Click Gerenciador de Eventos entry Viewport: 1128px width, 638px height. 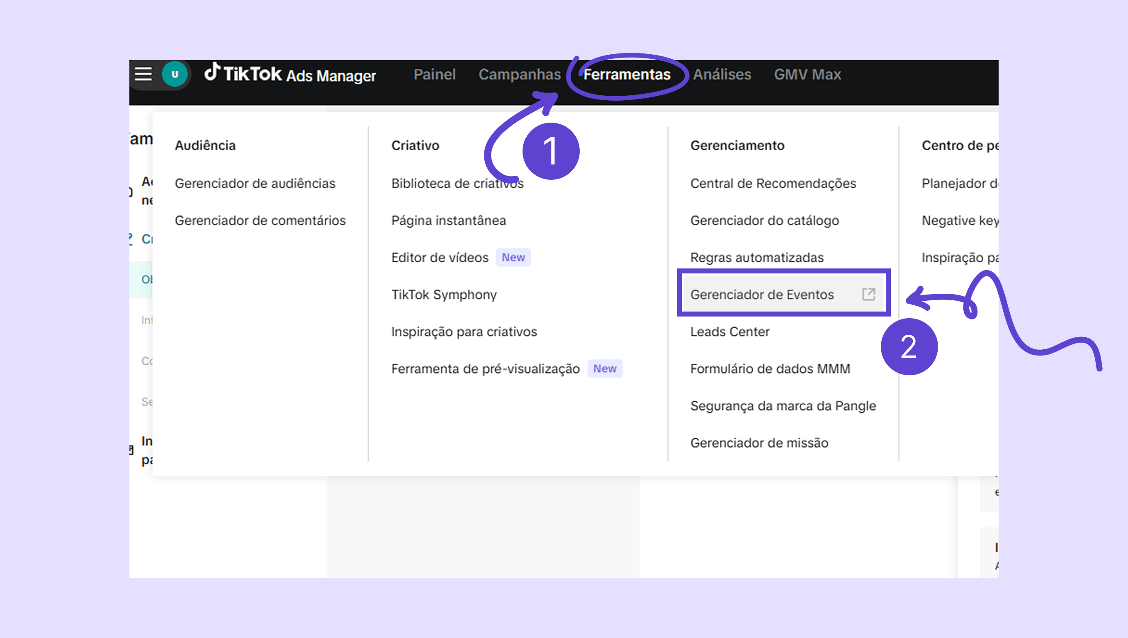tap(762, 295)
